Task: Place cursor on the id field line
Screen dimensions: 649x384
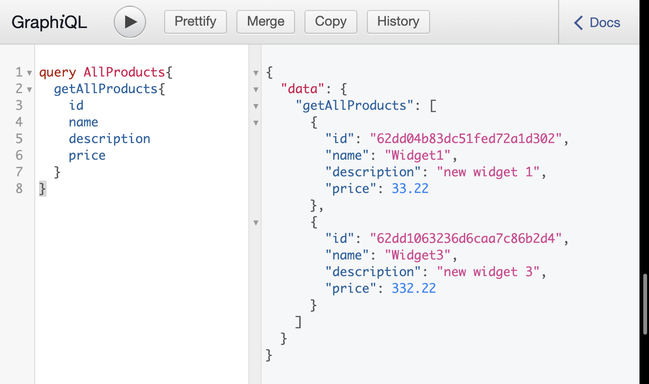Action: 76,106
